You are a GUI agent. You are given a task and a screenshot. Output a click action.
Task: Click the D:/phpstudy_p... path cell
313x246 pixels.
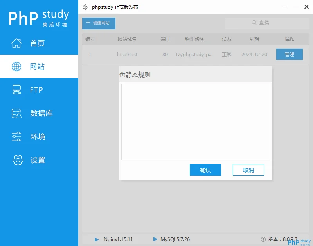194,55
